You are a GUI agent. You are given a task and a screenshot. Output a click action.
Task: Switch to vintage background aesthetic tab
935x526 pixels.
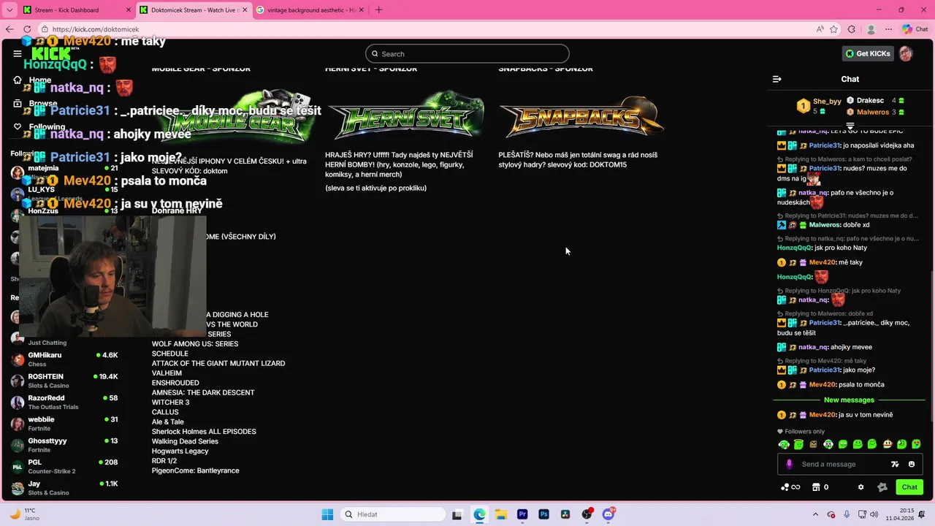(x=310, y=10)
